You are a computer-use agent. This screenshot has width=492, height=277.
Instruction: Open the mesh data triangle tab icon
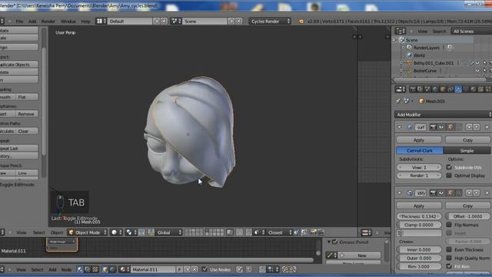(x=466, y=89)
